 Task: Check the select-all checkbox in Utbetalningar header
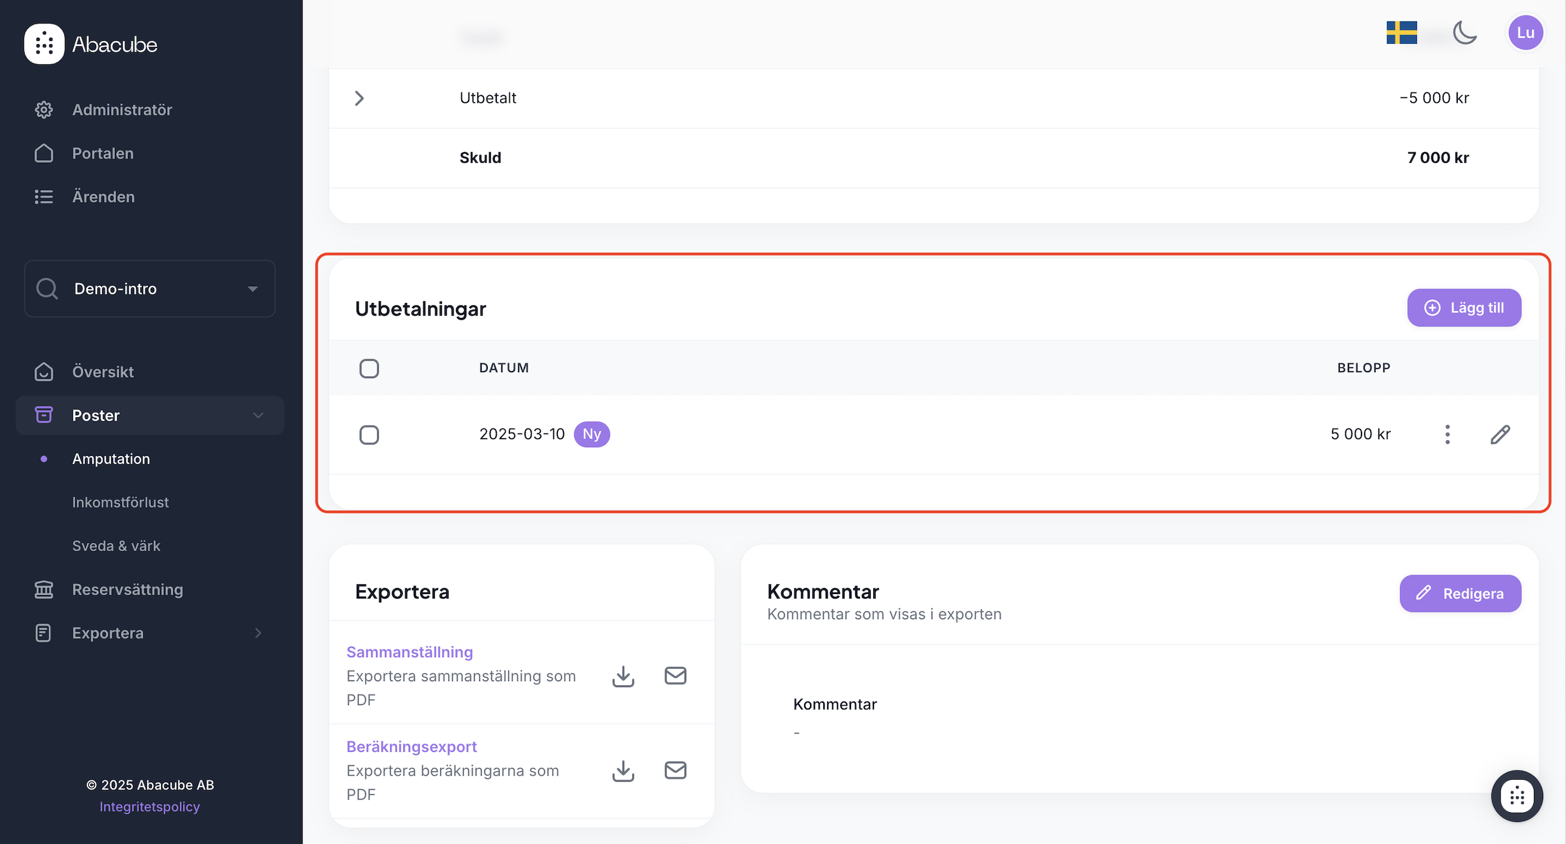pos(369,368)
